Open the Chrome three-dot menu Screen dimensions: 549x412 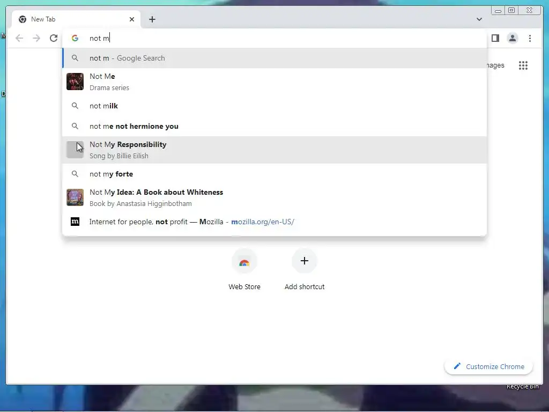(530, 38)
